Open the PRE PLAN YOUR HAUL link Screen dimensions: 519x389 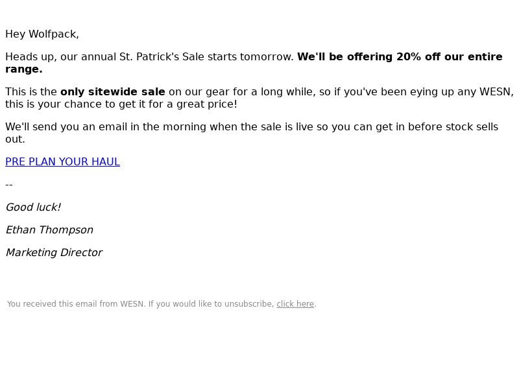62,161
